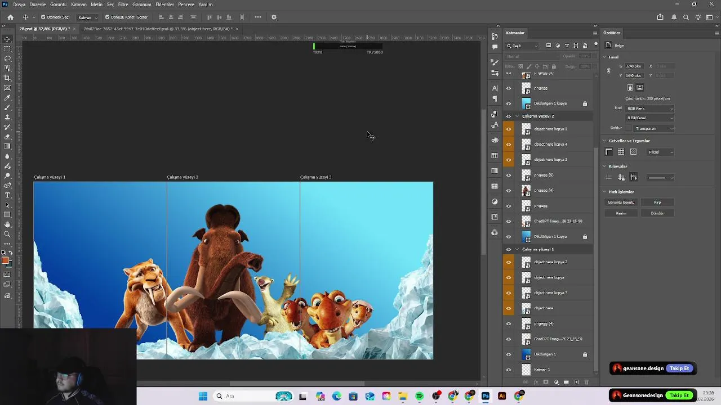Viewport: 721px width, 405px height.
Task: Open the share icon at top right
Action: click(660, 17)
